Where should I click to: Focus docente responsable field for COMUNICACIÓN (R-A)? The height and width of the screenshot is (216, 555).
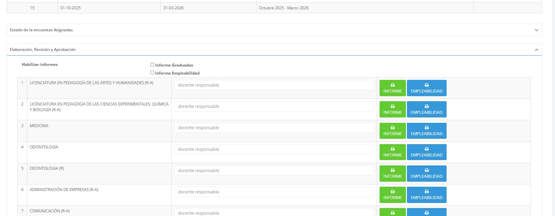(274, 212)
